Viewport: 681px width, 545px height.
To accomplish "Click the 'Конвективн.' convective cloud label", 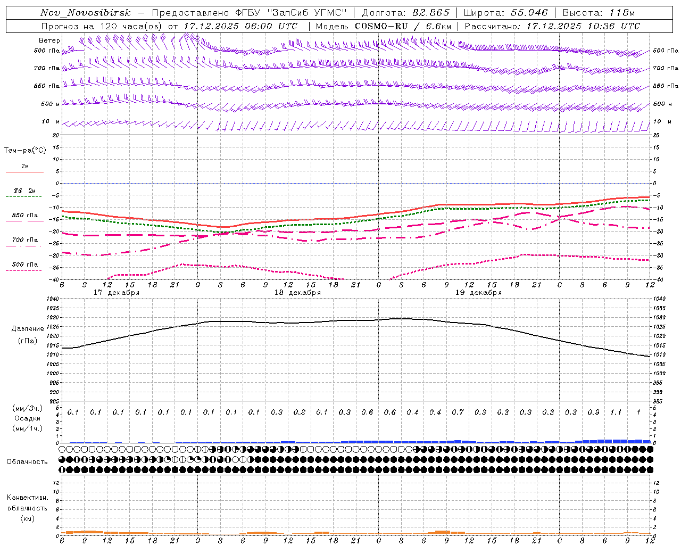I will click(x=27, y=498).
